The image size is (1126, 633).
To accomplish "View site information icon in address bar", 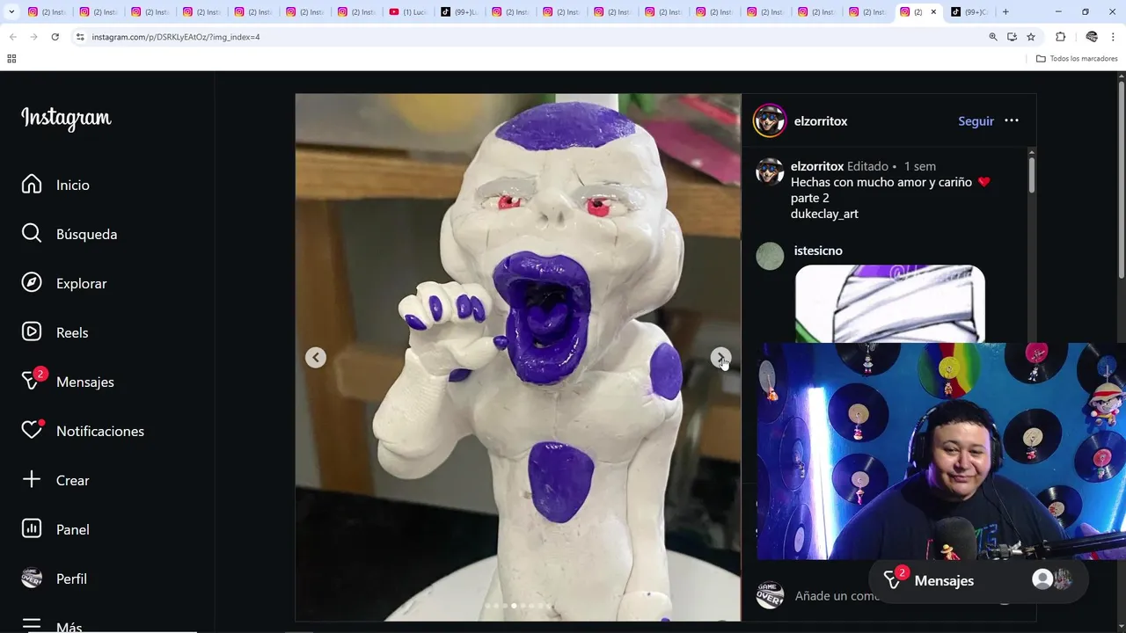I will click(80, 37).
